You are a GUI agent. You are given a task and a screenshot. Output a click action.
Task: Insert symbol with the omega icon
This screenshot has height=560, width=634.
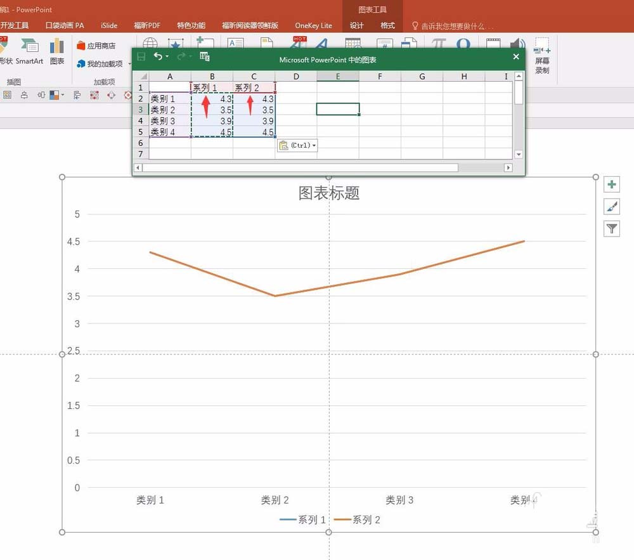[463, 43]
